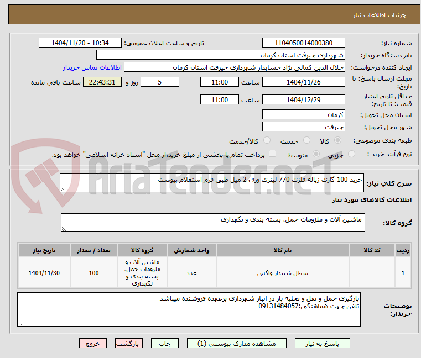This screenshot has height=358, width=421.
Task: Open مشاهده مدارک پیوستی (1) button
Action: coord(237,343)
